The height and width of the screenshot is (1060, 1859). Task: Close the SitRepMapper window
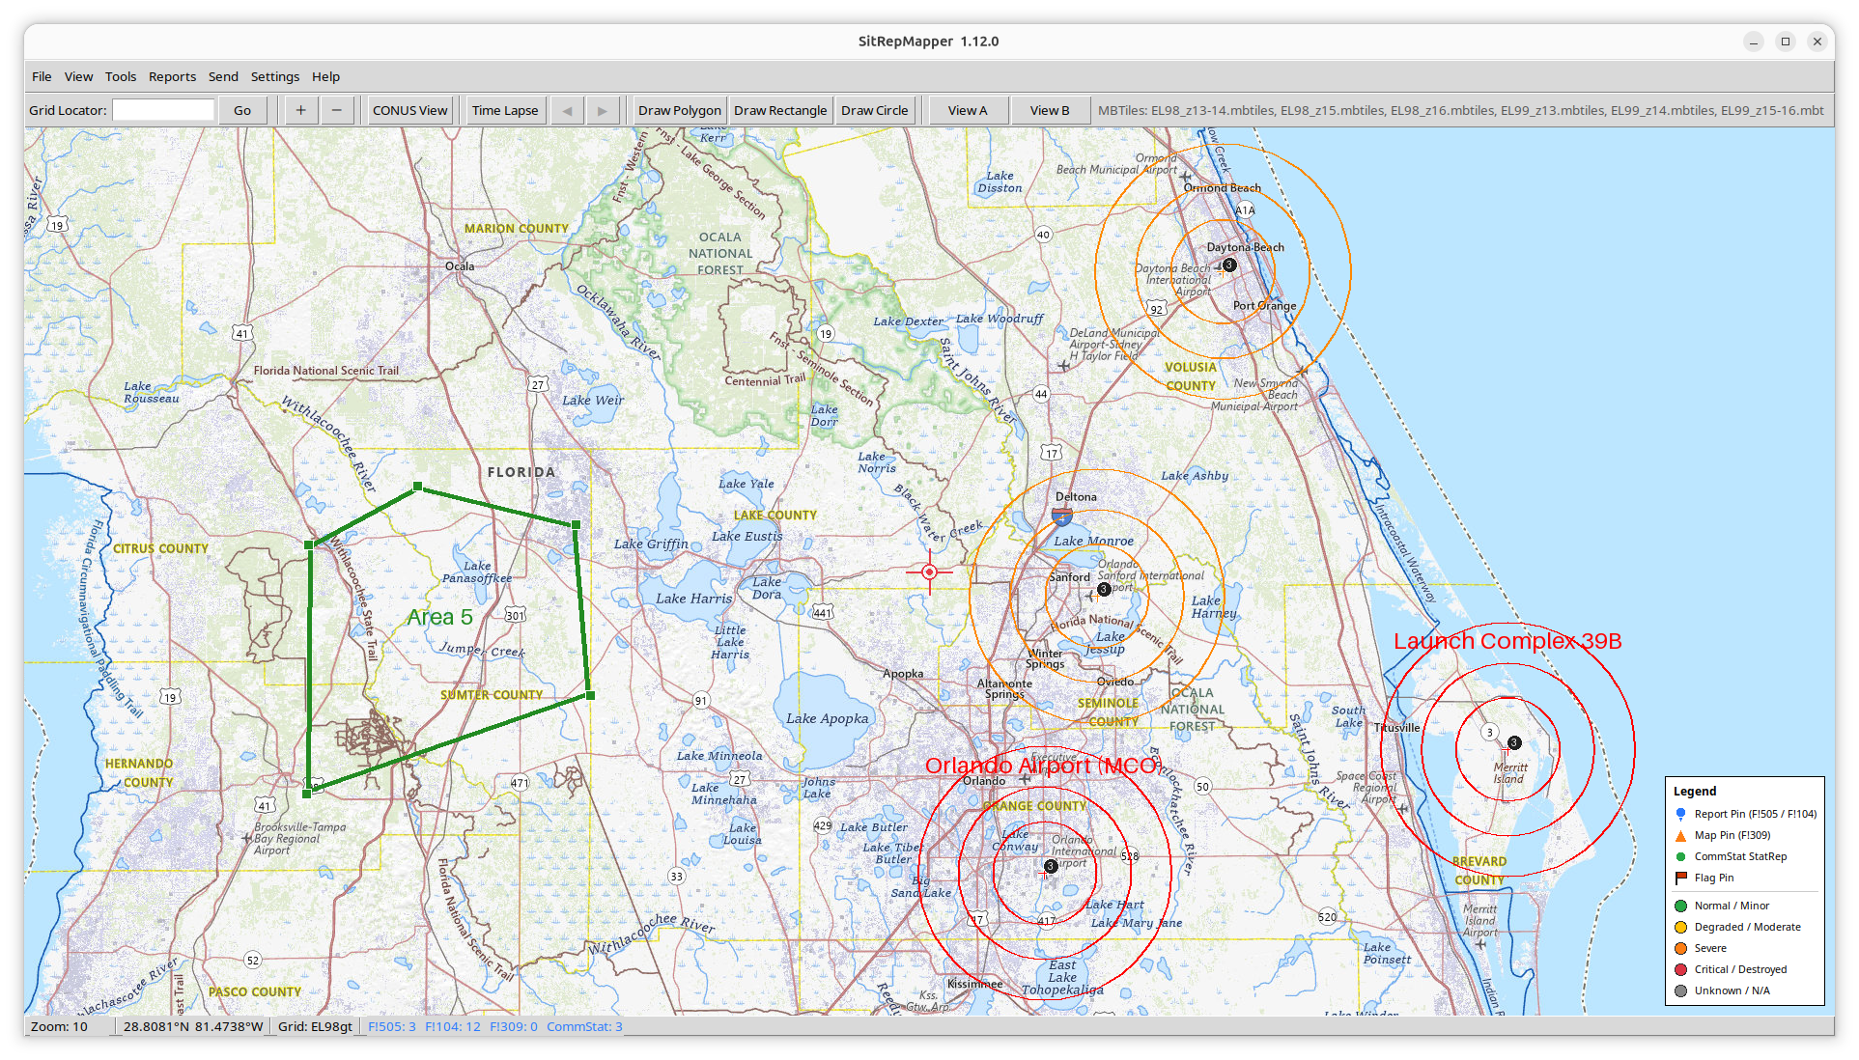[1817, 42]
